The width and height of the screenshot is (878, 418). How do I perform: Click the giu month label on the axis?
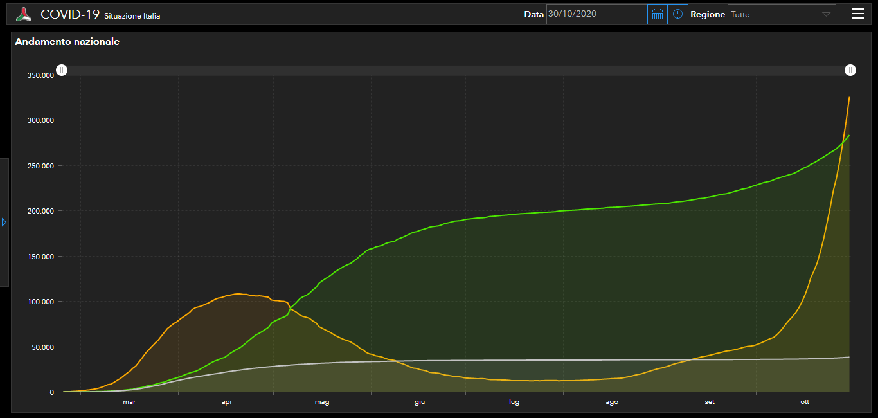coord(419,402)
